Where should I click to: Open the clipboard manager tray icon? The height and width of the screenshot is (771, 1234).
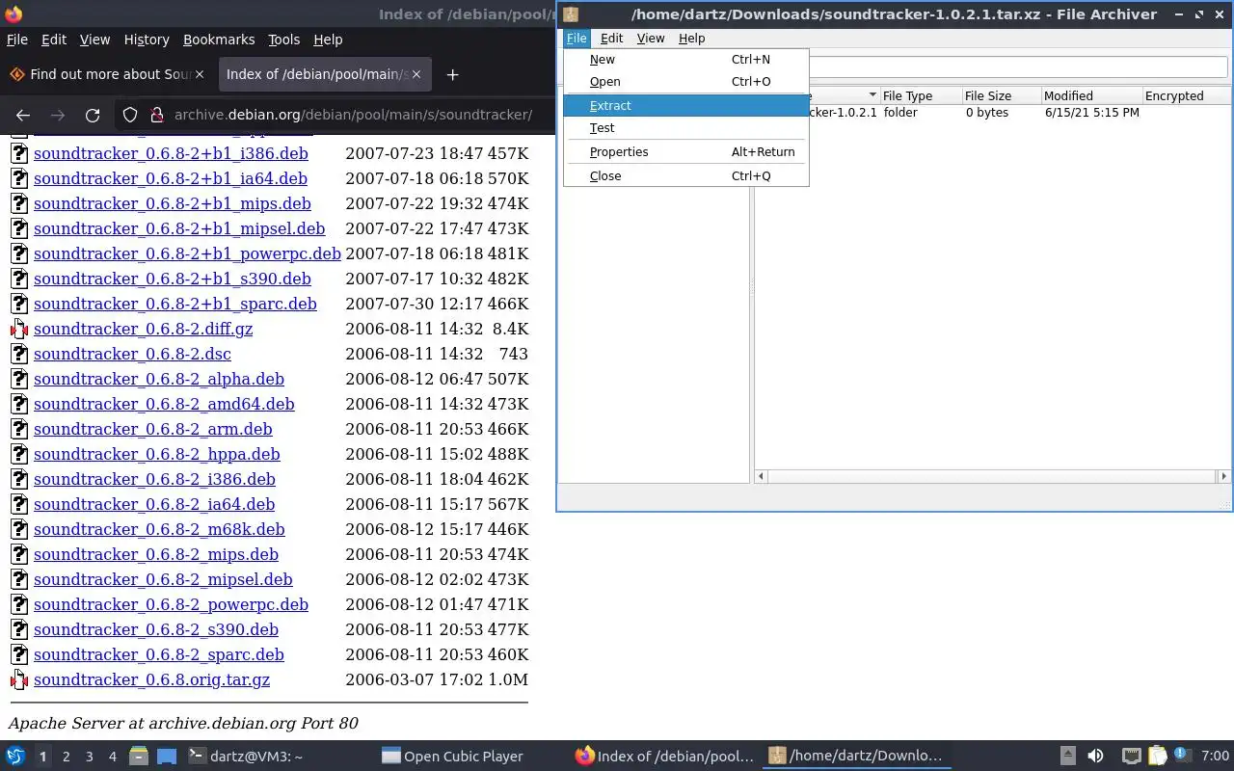pyautogui.click(x=1157, y=756)
